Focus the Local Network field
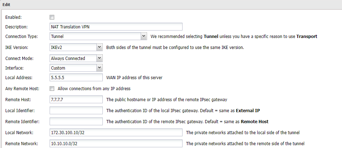The width and height of the screenshot is (342, 148). tap(116, 132)
